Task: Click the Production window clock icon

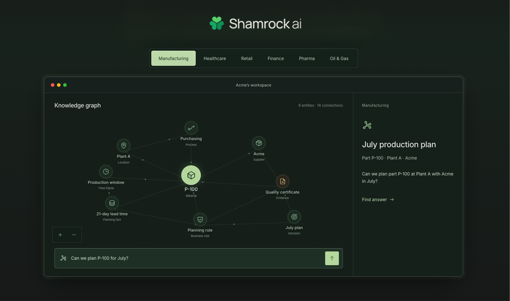Action: [x=106, y=172]
